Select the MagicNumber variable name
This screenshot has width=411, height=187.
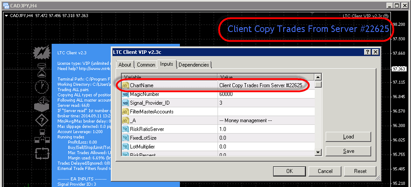tap(144, 94)
